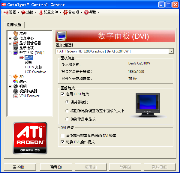
Task: Expand the 视频 tree node
Action: (x=10, y=86)
